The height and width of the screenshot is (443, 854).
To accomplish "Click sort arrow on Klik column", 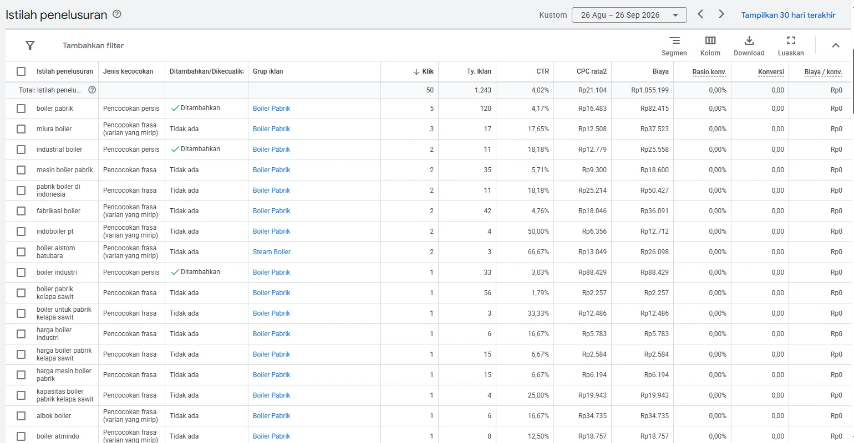I will [416, 71].
